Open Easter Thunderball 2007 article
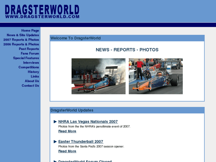The image size is (216, 162). pos(81,141)
